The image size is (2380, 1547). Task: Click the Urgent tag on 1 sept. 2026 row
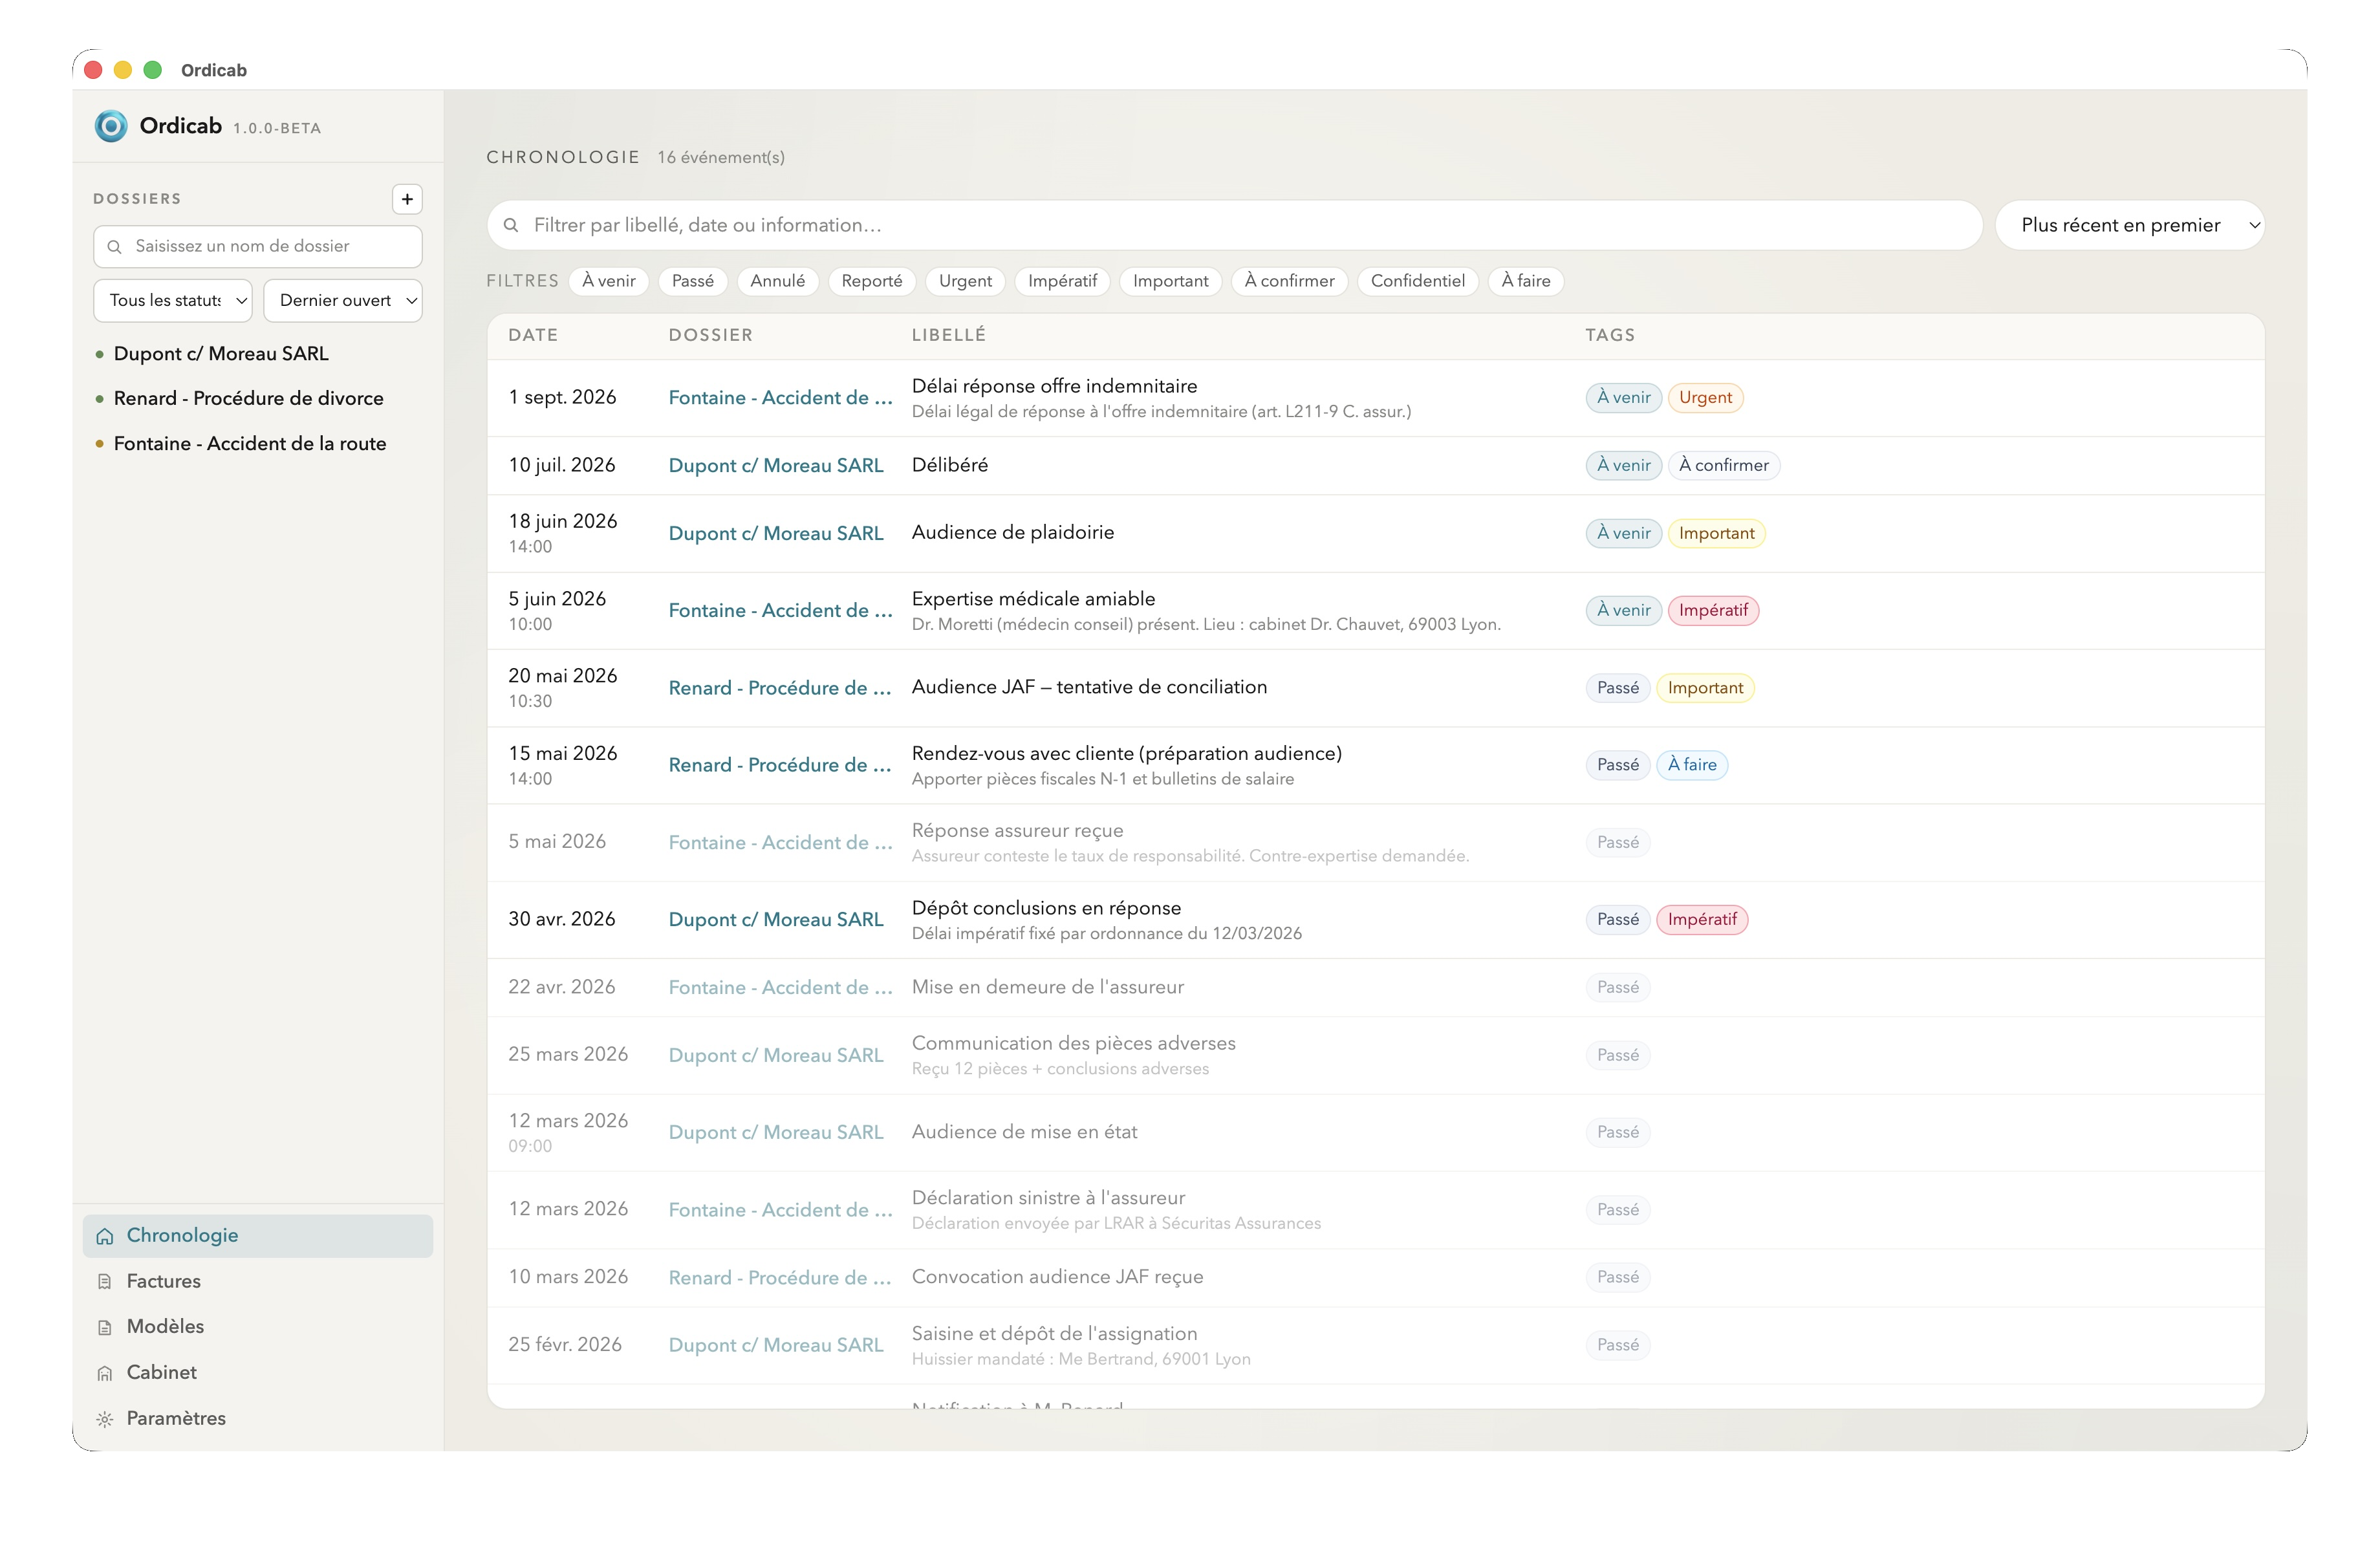pos(1705,398)
